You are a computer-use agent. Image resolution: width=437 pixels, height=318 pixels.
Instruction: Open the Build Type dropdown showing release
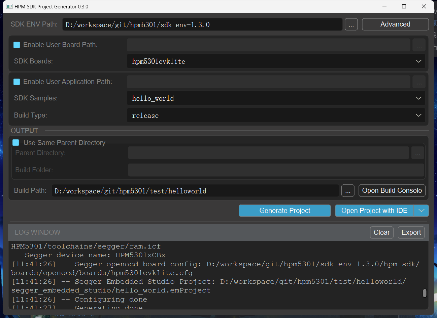click(276, 116)
